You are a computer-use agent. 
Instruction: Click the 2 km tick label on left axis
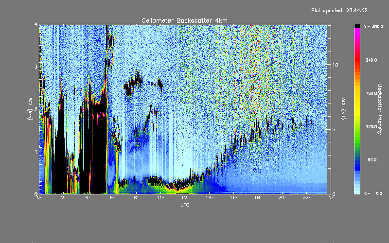coord(36,109)
